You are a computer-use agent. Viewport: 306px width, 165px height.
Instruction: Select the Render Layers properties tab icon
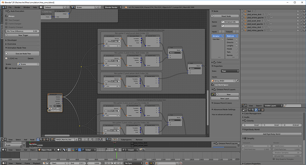[253, 110]
